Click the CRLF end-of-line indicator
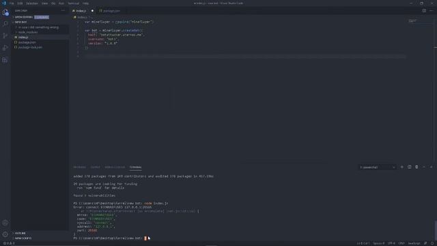Image resolution: width=437 pixels, height=246 pixels. coord(401,243)
